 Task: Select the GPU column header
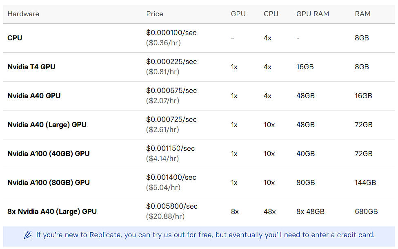coord(238,14)
